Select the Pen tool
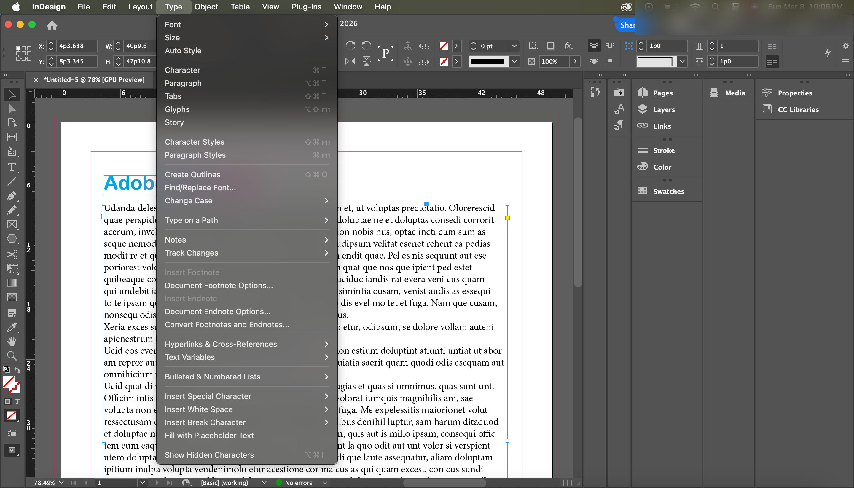The image size is (854, 488). click(x=12, y=196)
